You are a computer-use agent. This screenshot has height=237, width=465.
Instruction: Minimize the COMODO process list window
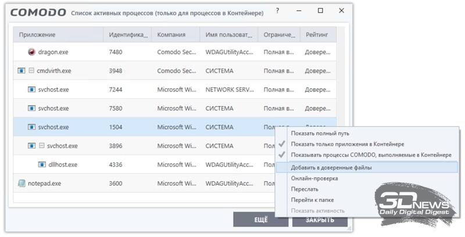click(x=299, y=10)
